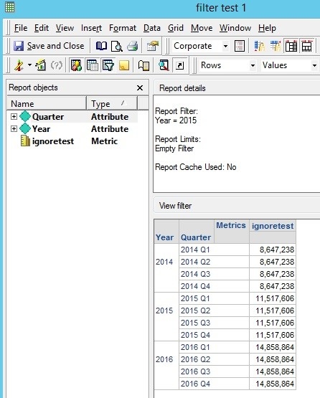Expand the Quarter attribute tree node
The height and width of the screenshot is (398, 320).
click(x=14, y=116)
